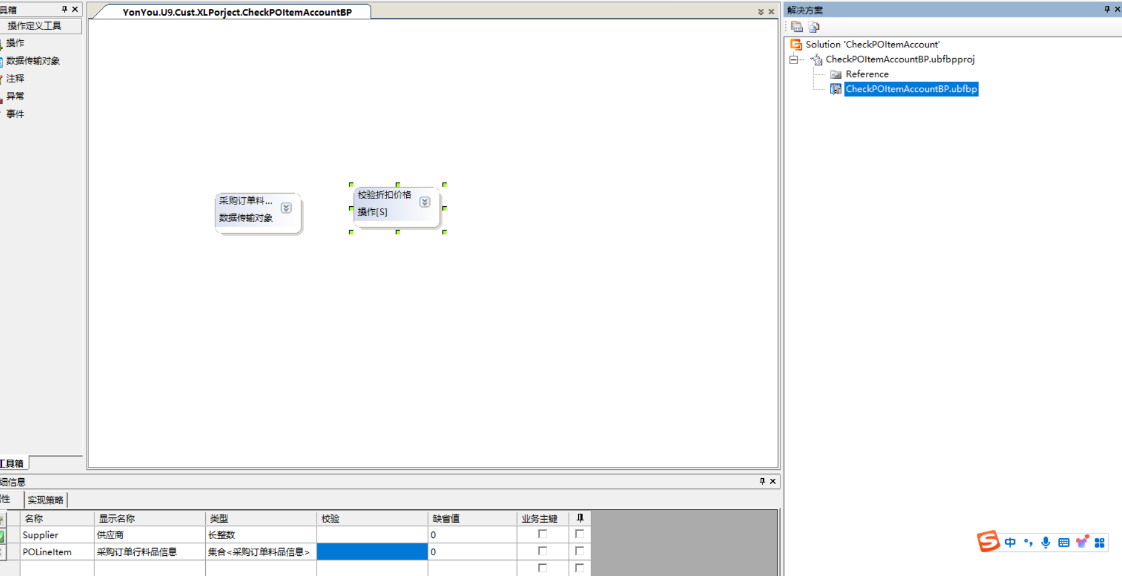This screenshot has width=1122, height=576.
Task: Click the Reference folder icon
Action: pos(836,74)
